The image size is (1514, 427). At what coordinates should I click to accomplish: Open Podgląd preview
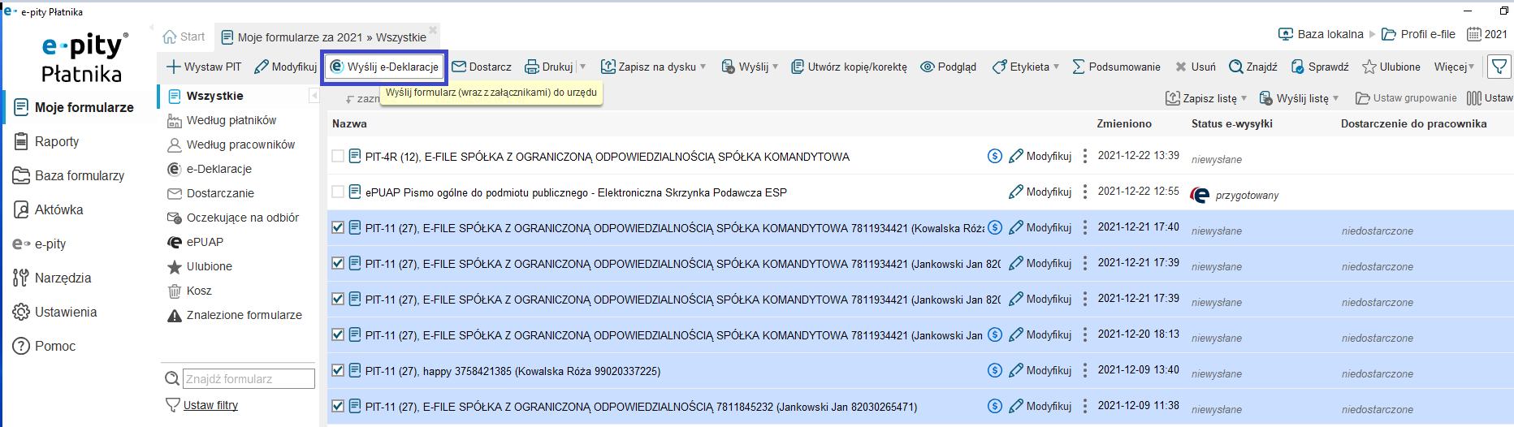point(948,67)
